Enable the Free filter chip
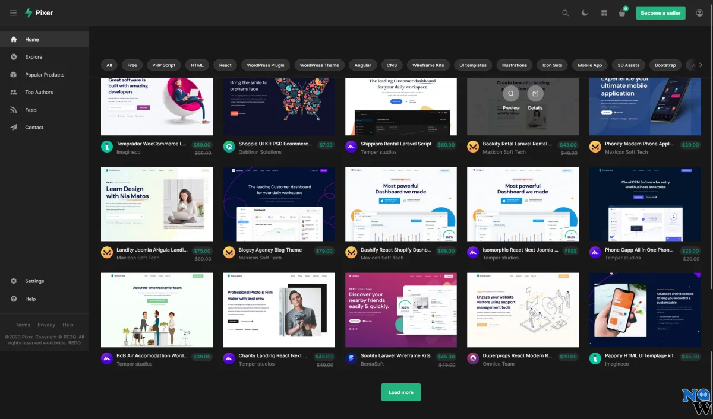This screenshot has width=713, height=419. click(132, 65)
